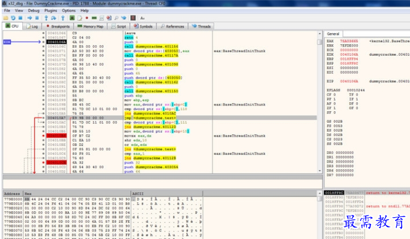
Task: Switch to the References tab
Action: (x=172, y=26)
